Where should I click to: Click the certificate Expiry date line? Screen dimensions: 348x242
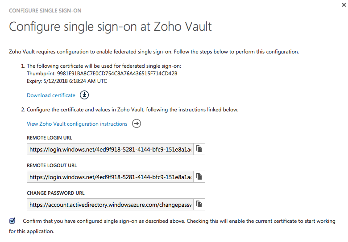click(67, 81)
